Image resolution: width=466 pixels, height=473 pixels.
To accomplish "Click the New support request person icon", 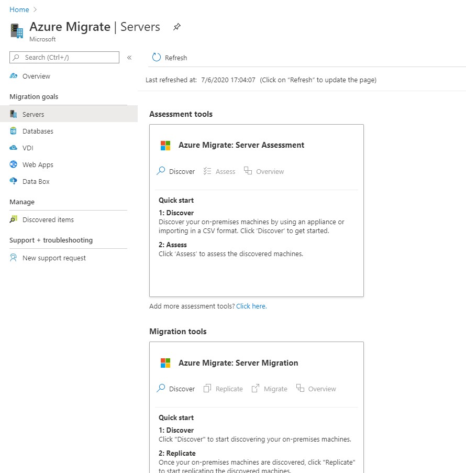I will pos(13,258).
